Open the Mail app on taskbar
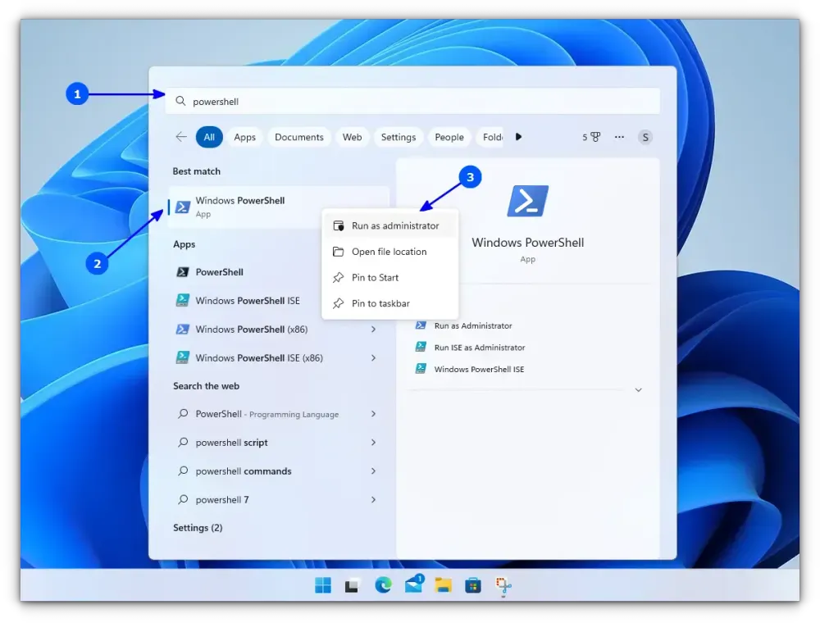This screenshot has height=623, width=820. tap(413, 584)
